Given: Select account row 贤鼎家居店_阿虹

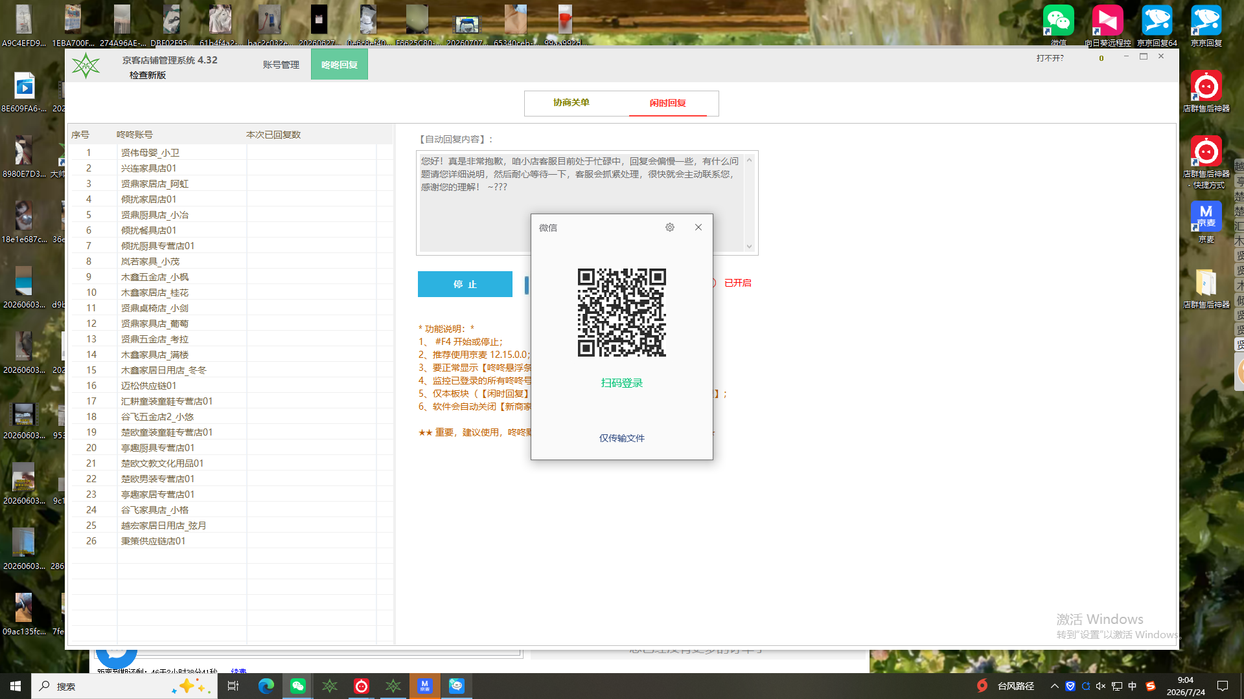Looking at the screenshot, I should coord(231,184).
